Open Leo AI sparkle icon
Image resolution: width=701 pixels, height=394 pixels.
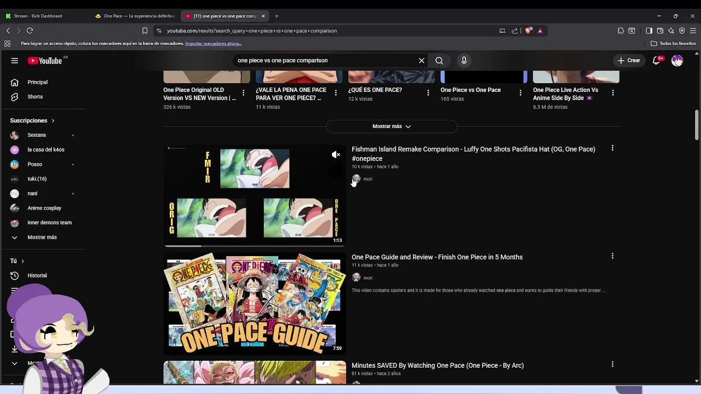click(671, 31)
